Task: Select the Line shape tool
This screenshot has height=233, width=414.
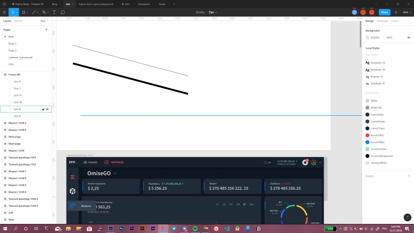Action: (x=34, y=12)
